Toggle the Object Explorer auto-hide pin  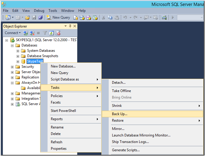(70, 26)
